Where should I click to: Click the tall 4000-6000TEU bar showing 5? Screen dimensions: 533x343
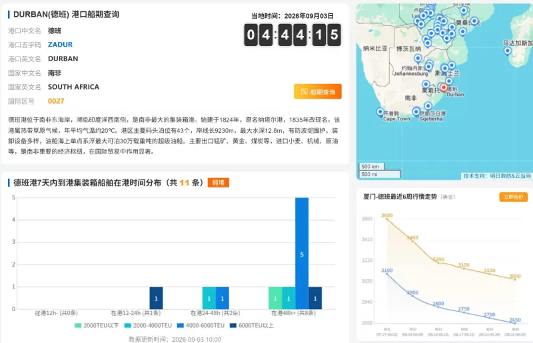(x=302, y=253)
